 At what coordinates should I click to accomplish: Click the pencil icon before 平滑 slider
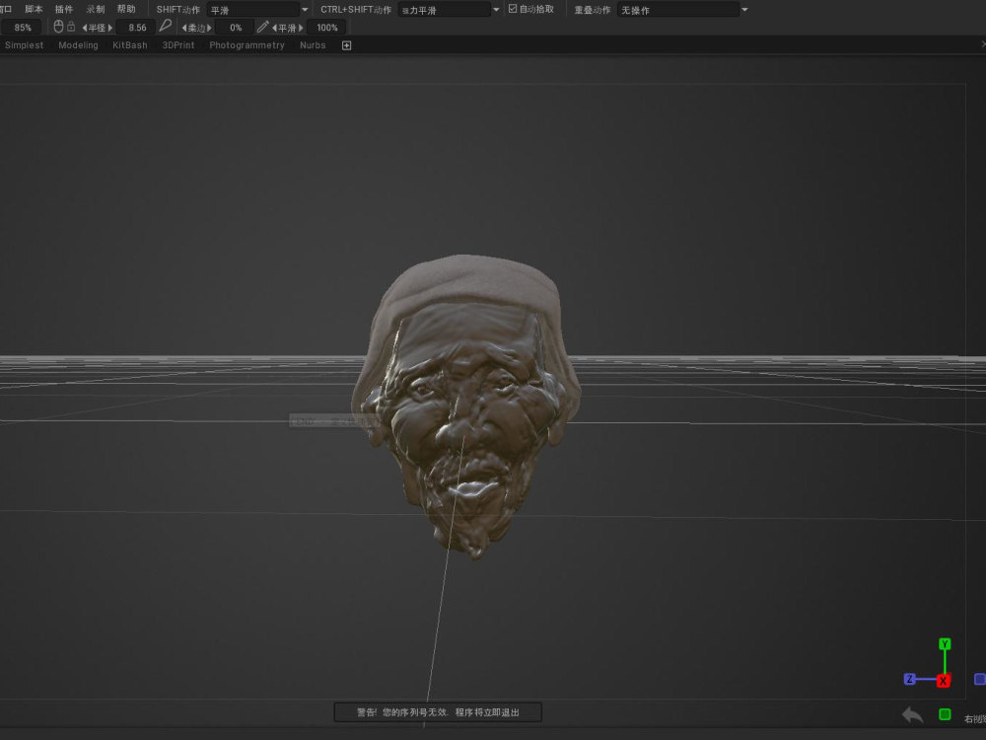click(263, 27)
